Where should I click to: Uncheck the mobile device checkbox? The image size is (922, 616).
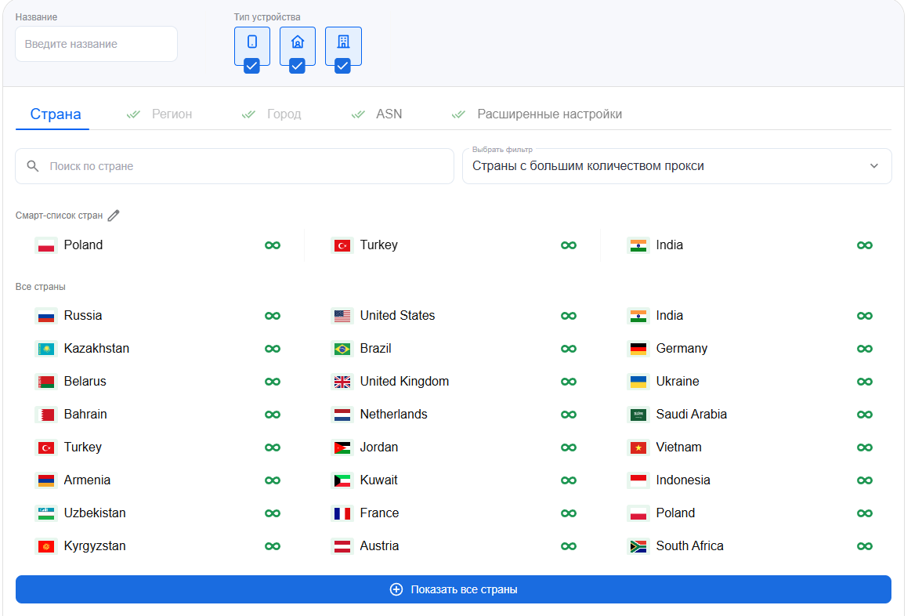point(251,66)
